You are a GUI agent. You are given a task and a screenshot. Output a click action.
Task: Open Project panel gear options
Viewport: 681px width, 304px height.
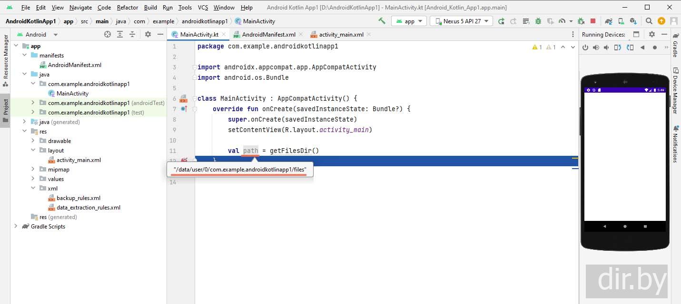(x=148, y=34)
